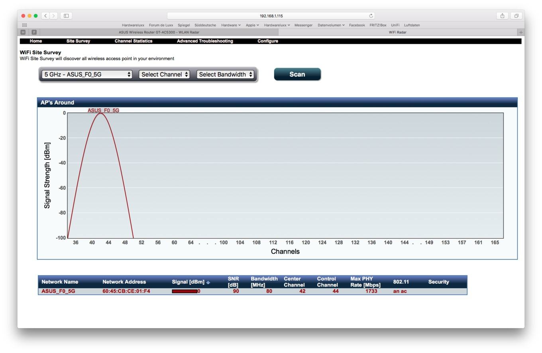Open the UniFi bookmark

(x=395, y=25)
